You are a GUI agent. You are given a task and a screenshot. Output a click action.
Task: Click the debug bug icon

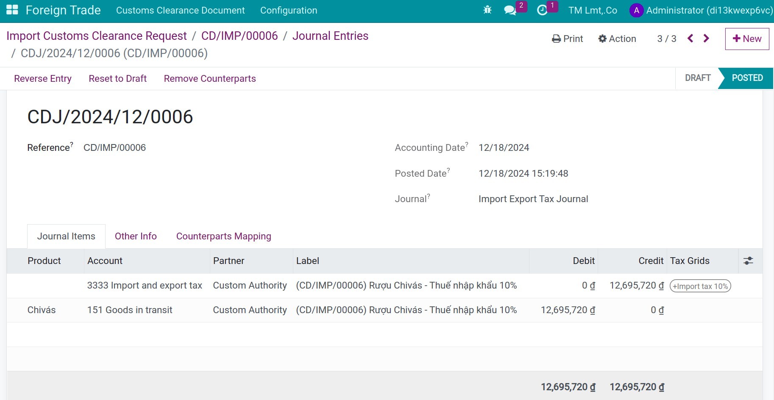click(487, 10)
